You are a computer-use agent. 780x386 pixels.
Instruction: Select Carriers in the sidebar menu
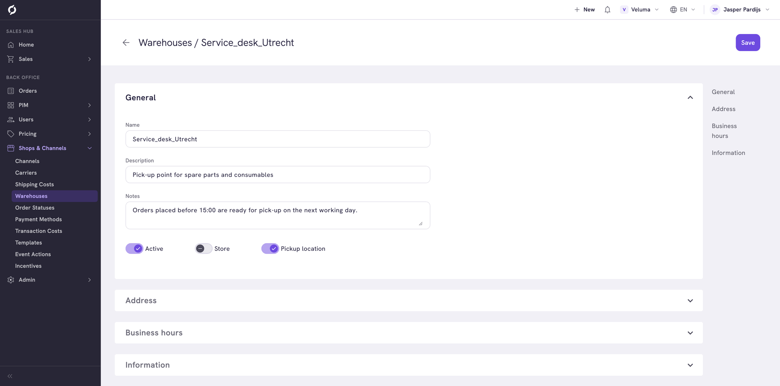(26, 173)
